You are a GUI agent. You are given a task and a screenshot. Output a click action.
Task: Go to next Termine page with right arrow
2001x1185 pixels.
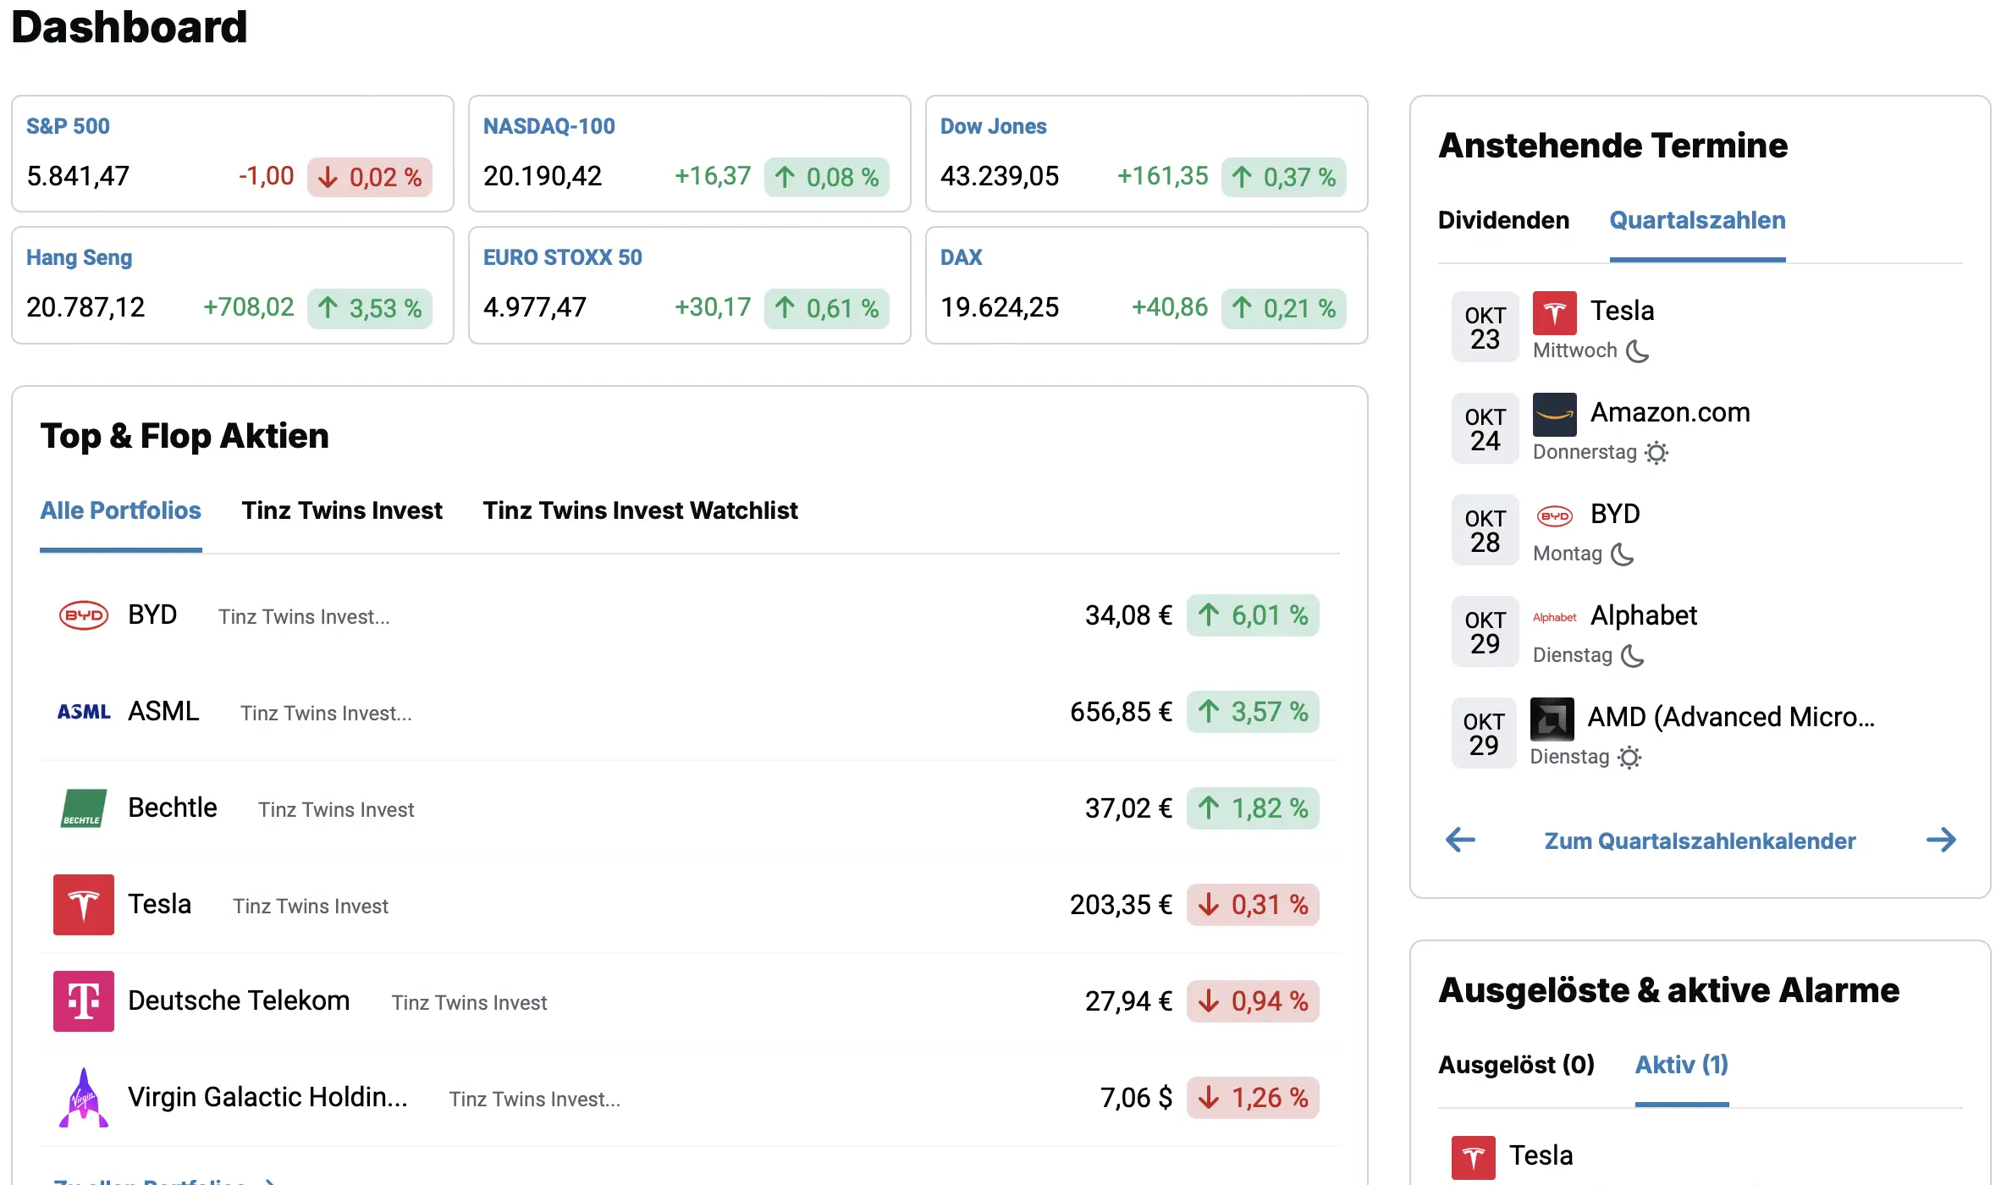pyautogui.click(x=1941, y=840)
